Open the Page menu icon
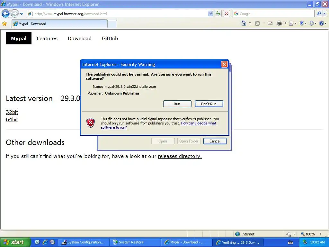 pos(292,23)
